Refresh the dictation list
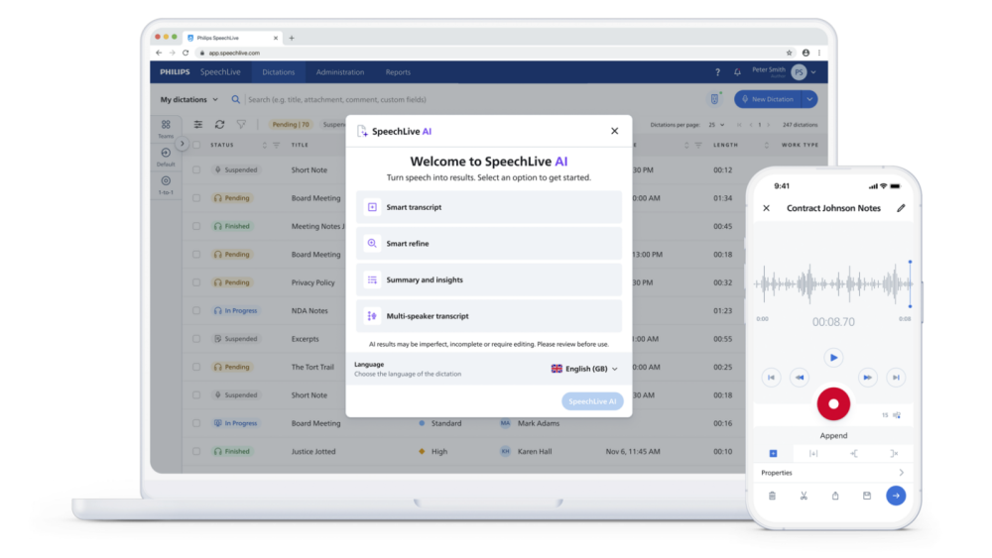Viewport: 992px width, 558px height. pyautogui.click(x=219, y=125)
